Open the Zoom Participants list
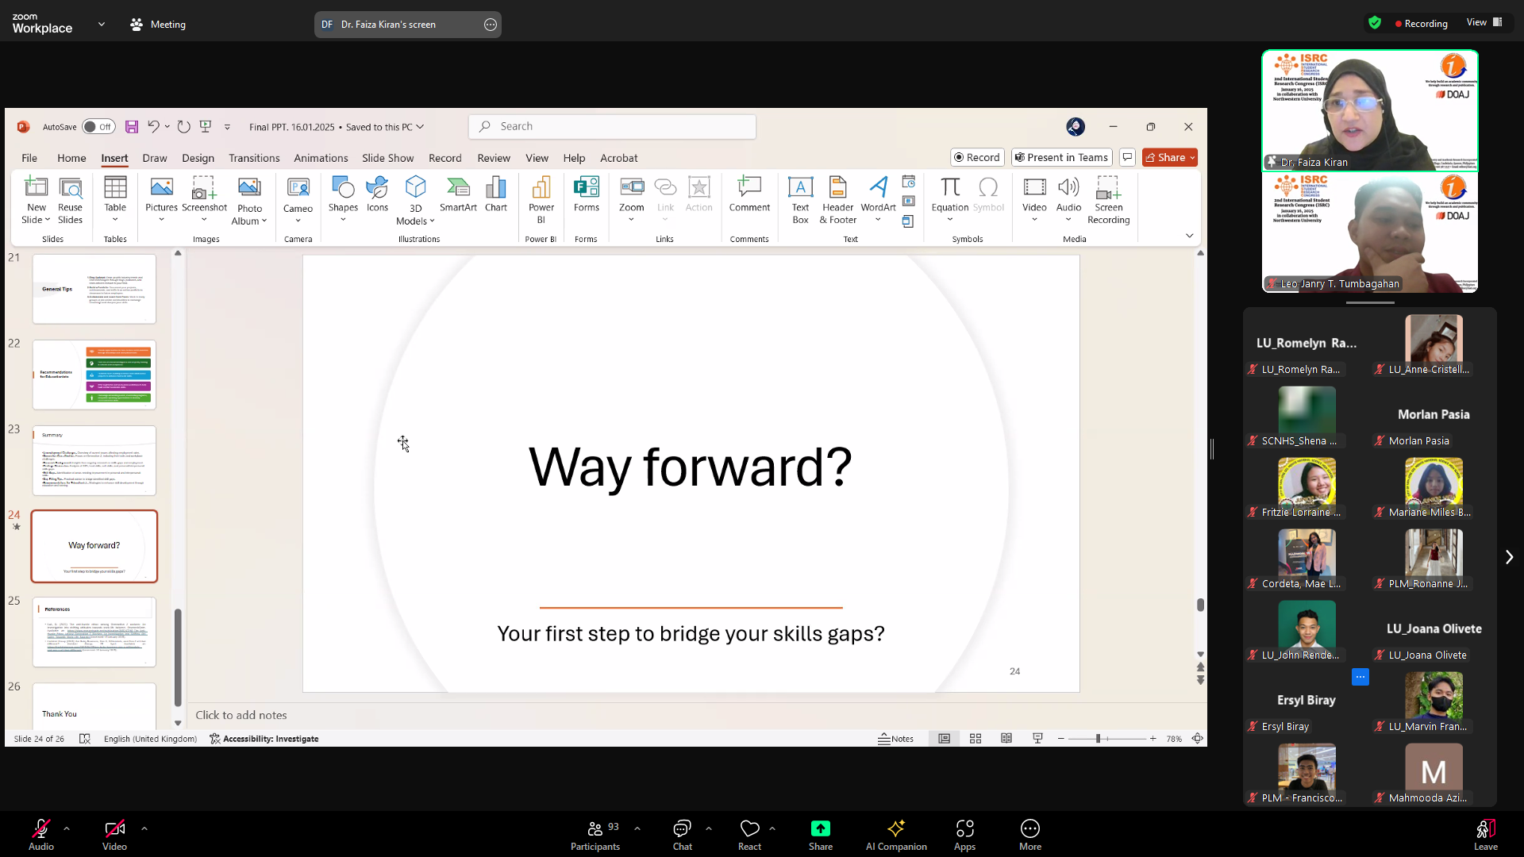This screenshot has width=1524, height=857. coord(595,835)
